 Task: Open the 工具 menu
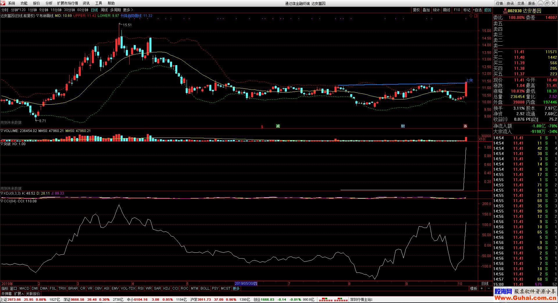(x=99, y=3)
